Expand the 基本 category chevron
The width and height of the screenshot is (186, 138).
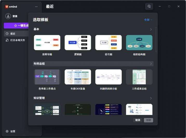151,29
